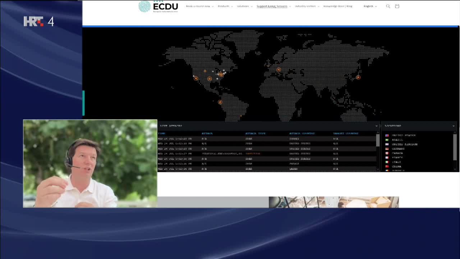
Task: Click the Locations list scrollbar
Action: pos(455,147)
